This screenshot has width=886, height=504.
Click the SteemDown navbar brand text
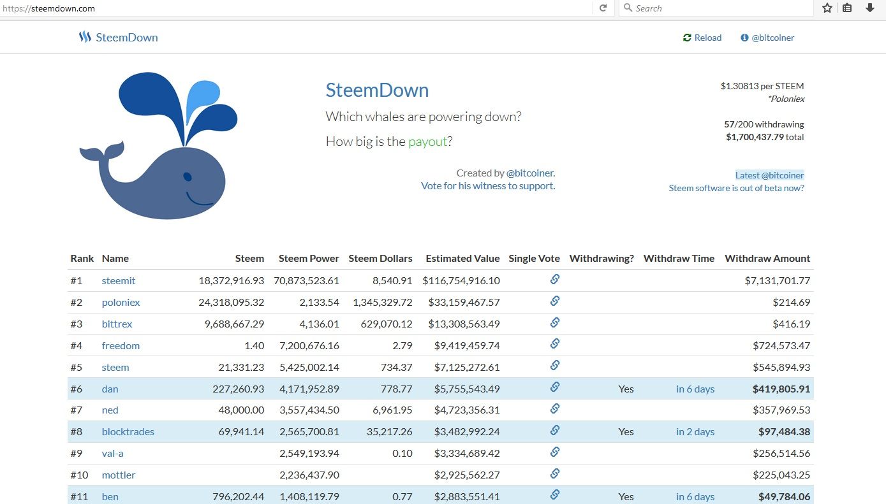tap(127, 38)
